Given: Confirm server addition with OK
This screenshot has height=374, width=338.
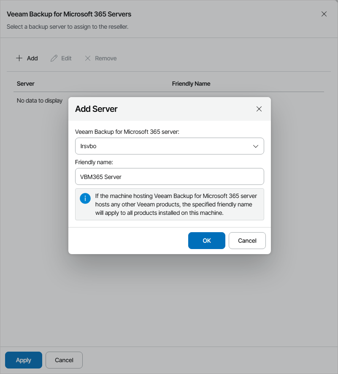Looking at the screenshot, I should pos(206,240).
